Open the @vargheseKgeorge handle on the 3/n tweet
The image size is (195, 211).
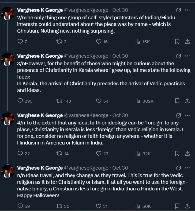pyautogui.click(x=86, y=56)
